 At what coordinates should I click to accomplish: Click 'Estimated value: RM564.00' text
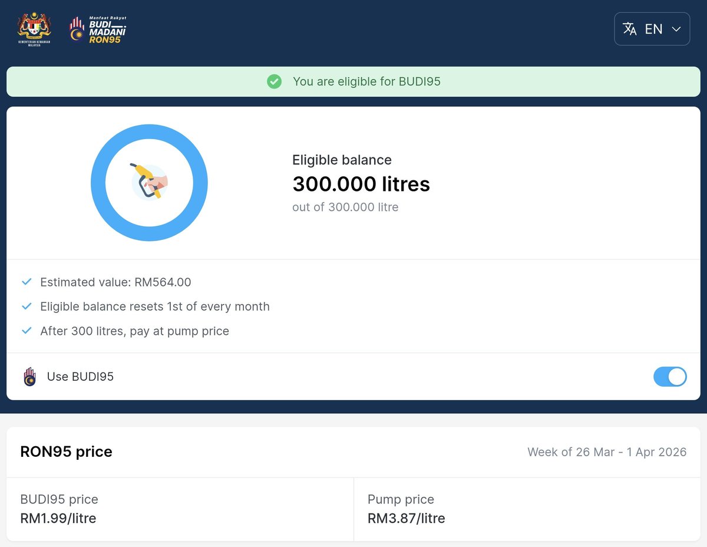coord(115,282)
